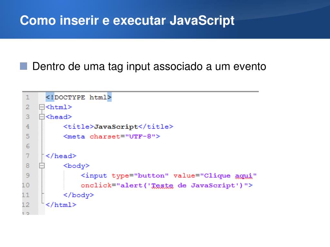
Task: Collapse the html tag fold marker
Action: (x=42, y=107)
